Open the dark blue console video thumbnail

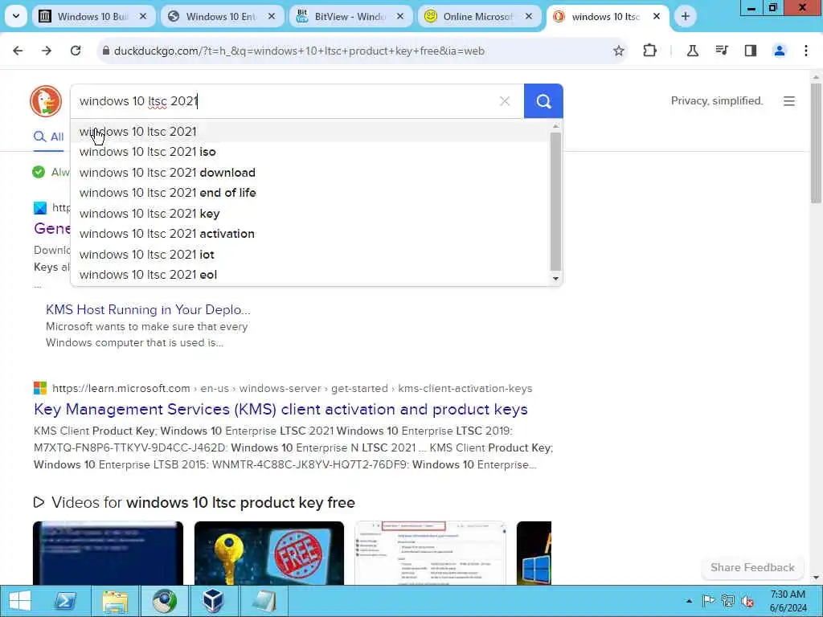pyautogui.click(x=109, y=553)
